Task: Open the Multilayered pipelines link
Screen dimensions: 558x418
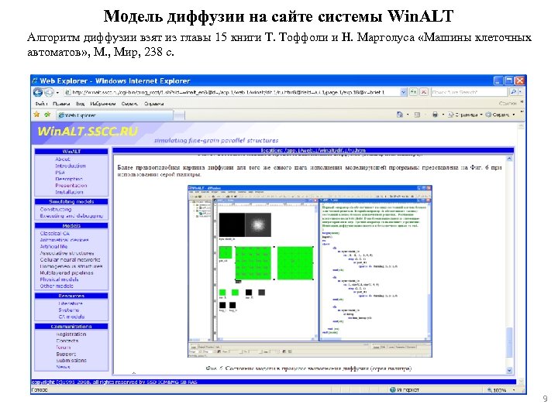Action: click(x=67, y=273)
